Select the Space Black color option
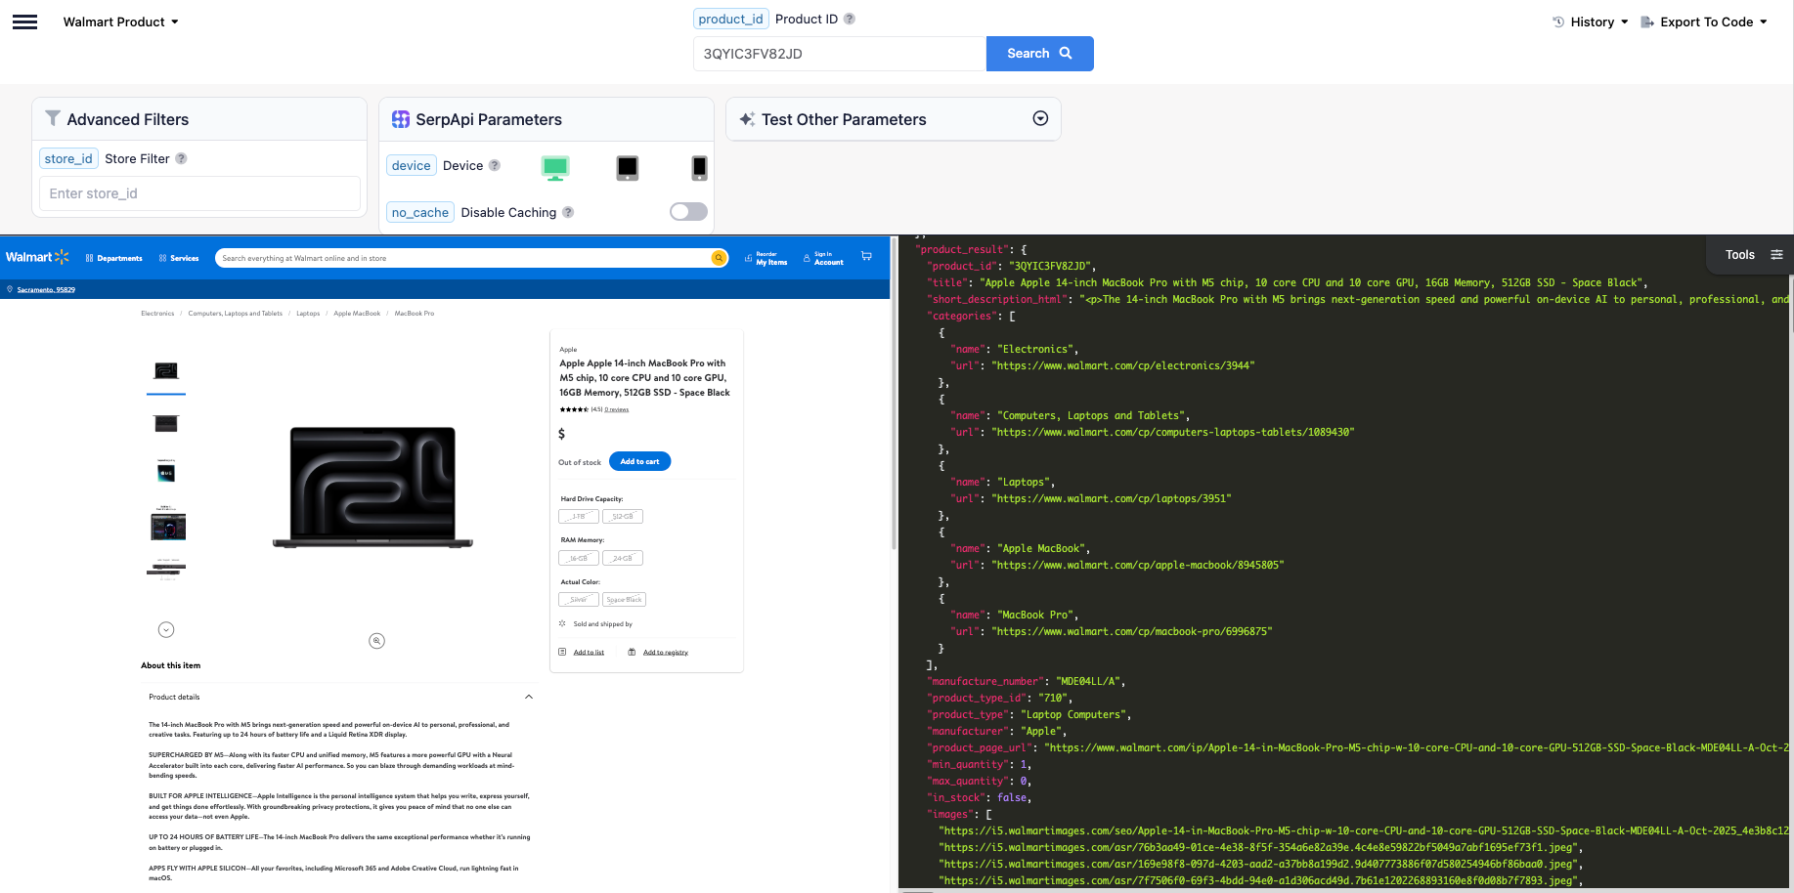The height and width of the screenshot is (893, 1794). point(624,600)
